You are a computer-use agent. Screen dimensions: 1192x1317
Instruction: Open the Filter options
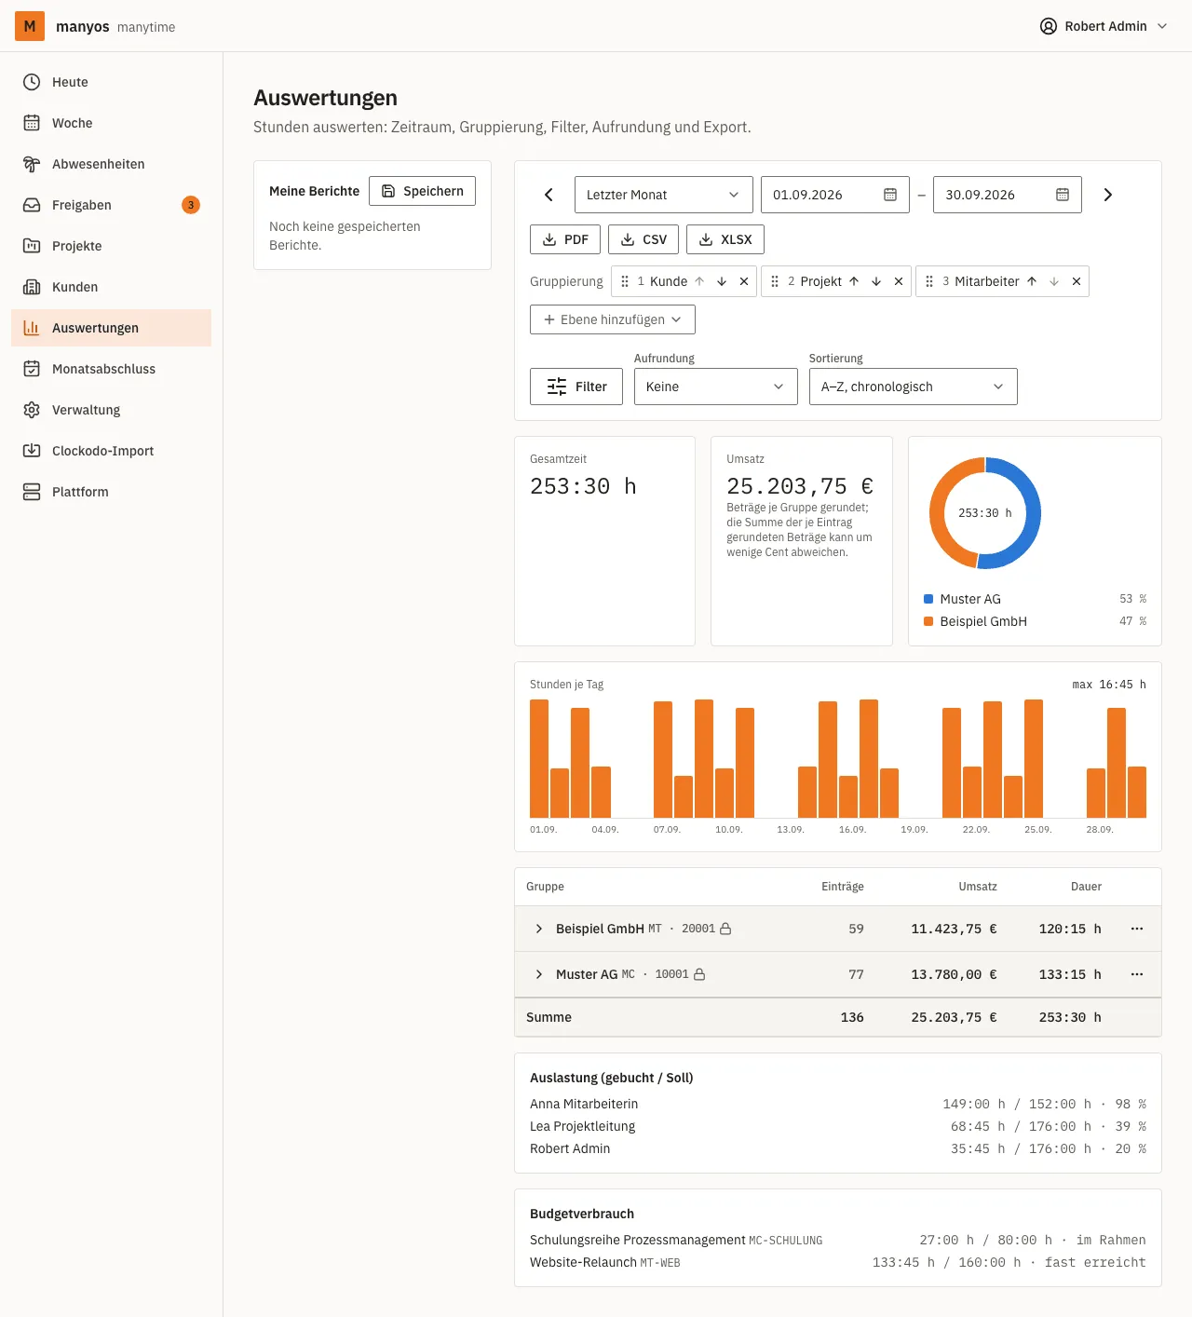click(x=576, y=387)
